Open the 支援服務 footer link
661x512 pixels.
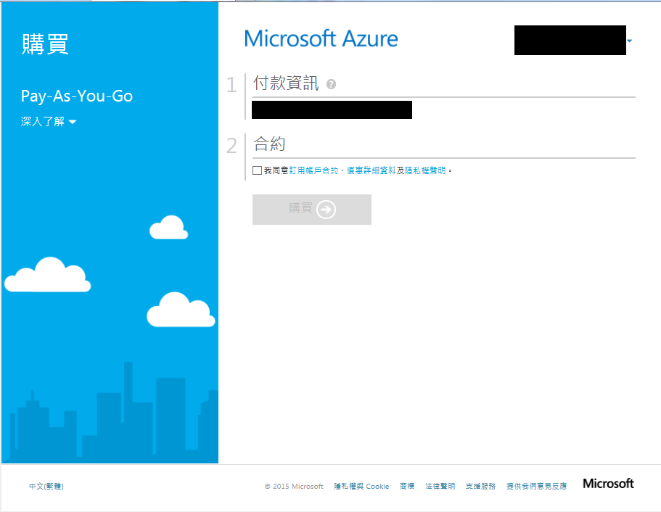(480, 487)
